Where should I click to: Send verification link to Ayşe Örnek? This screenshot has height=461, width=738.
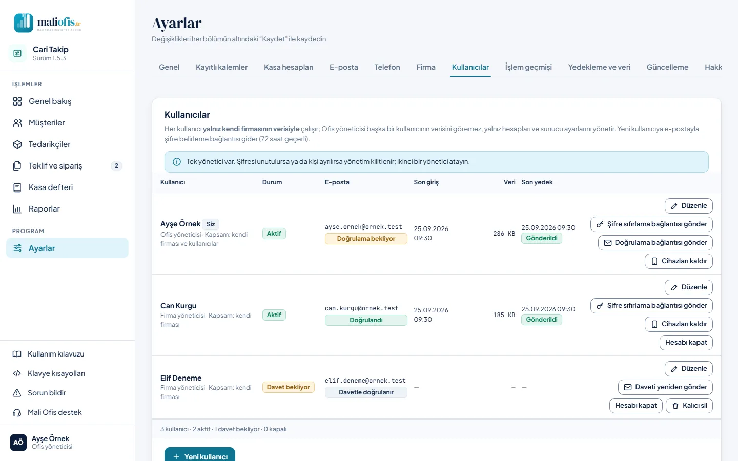pyautogui.click(x=655, y=243)
